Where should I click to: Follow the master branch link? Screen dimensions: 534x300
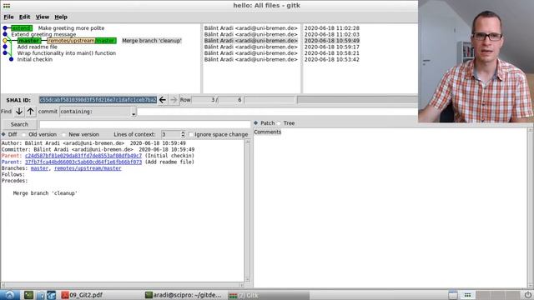(x=39, y=168)
